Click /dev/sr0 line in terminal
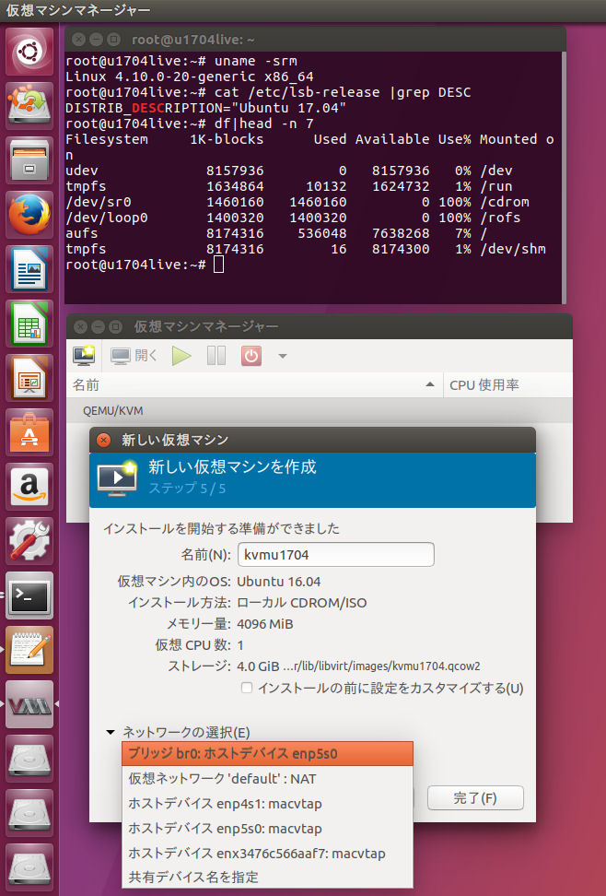This screenshot has width=606, height=896. 297,202
